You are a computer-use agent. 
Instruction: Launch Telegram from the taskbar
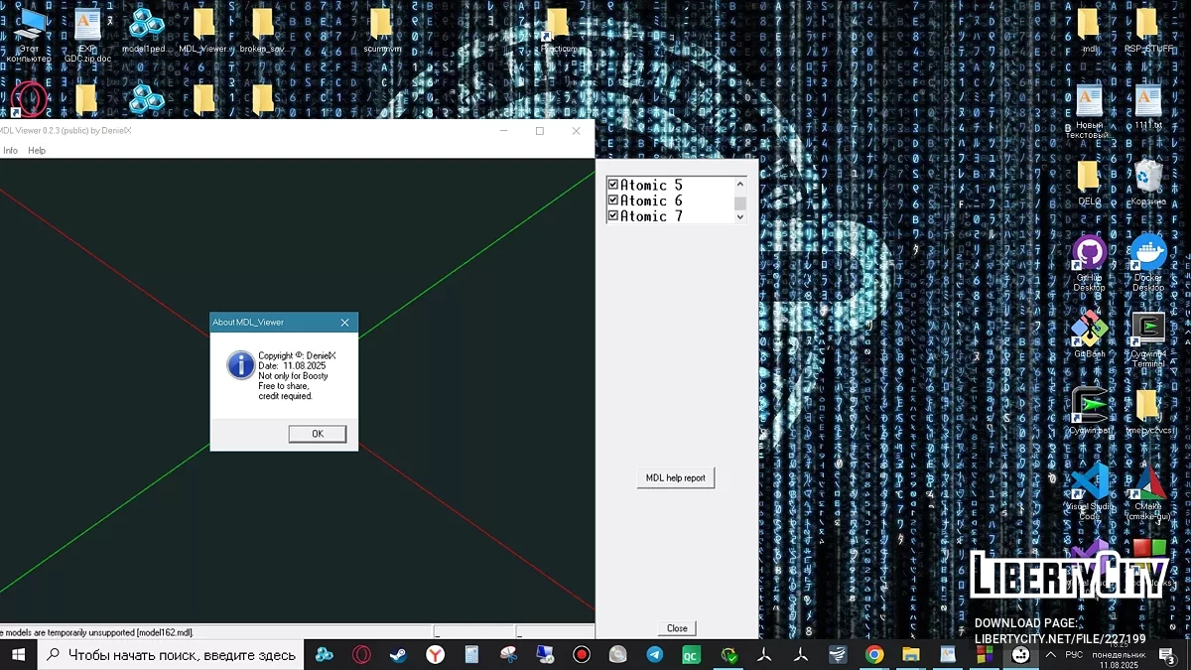point(654,655)
